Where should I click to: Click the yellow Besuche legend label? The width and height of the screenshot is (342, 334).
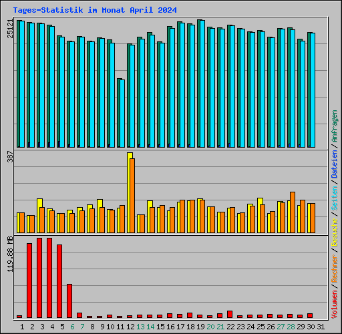coord(335,232)
